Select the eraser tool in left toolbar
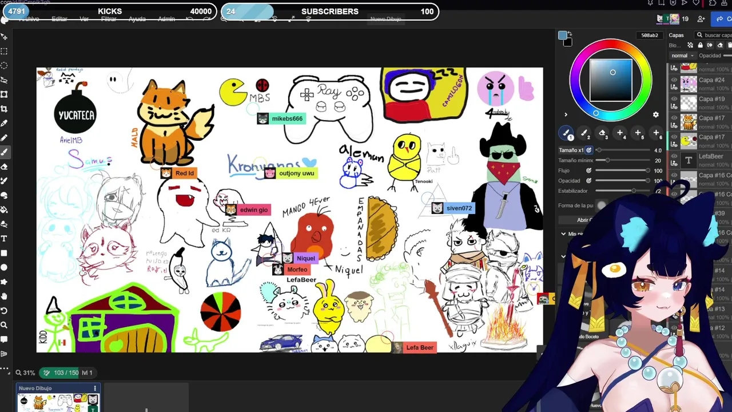The width and height of the screenshot is (732, 412). [x=4, y=167]
